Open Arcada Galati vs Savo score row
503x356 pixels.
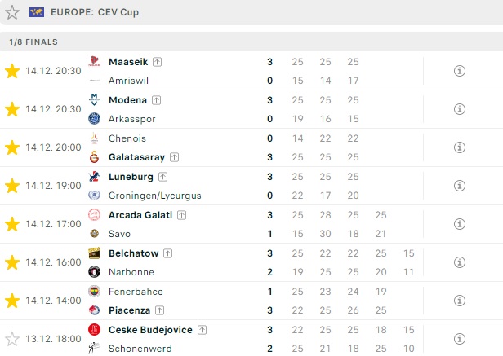[251, 224]
